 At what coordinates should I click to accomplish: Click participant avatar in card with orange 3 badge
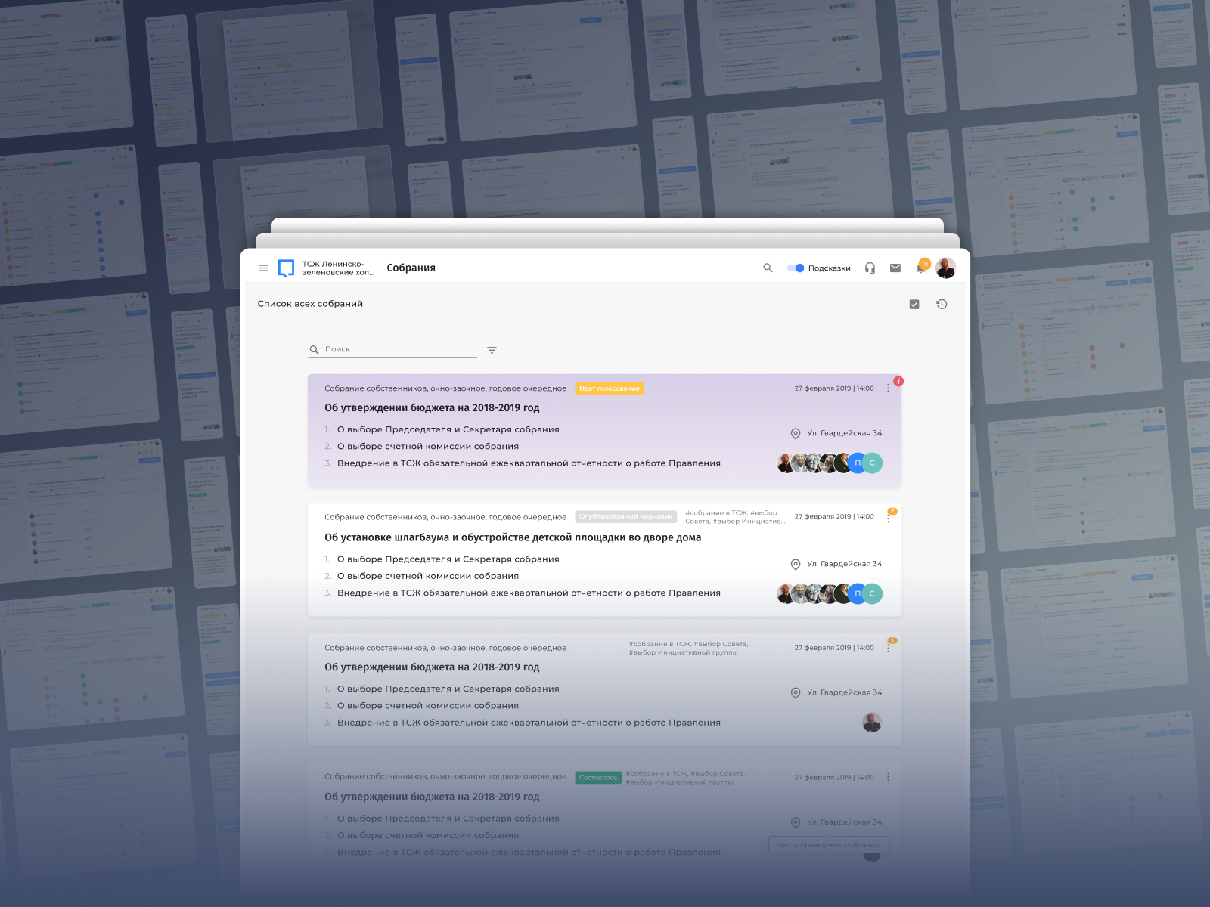tap(872, 723)
